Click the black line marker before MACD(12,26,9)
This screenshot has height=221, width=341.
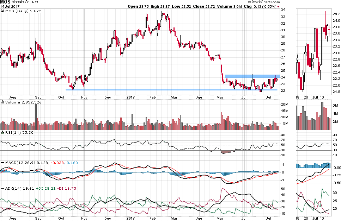click(x=3, y=163)
